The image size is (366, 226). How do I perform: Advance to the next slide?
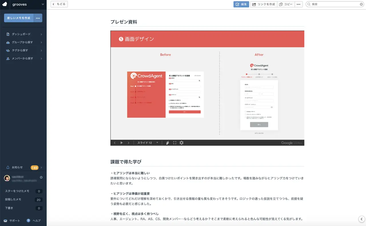(x=128, y=143)
